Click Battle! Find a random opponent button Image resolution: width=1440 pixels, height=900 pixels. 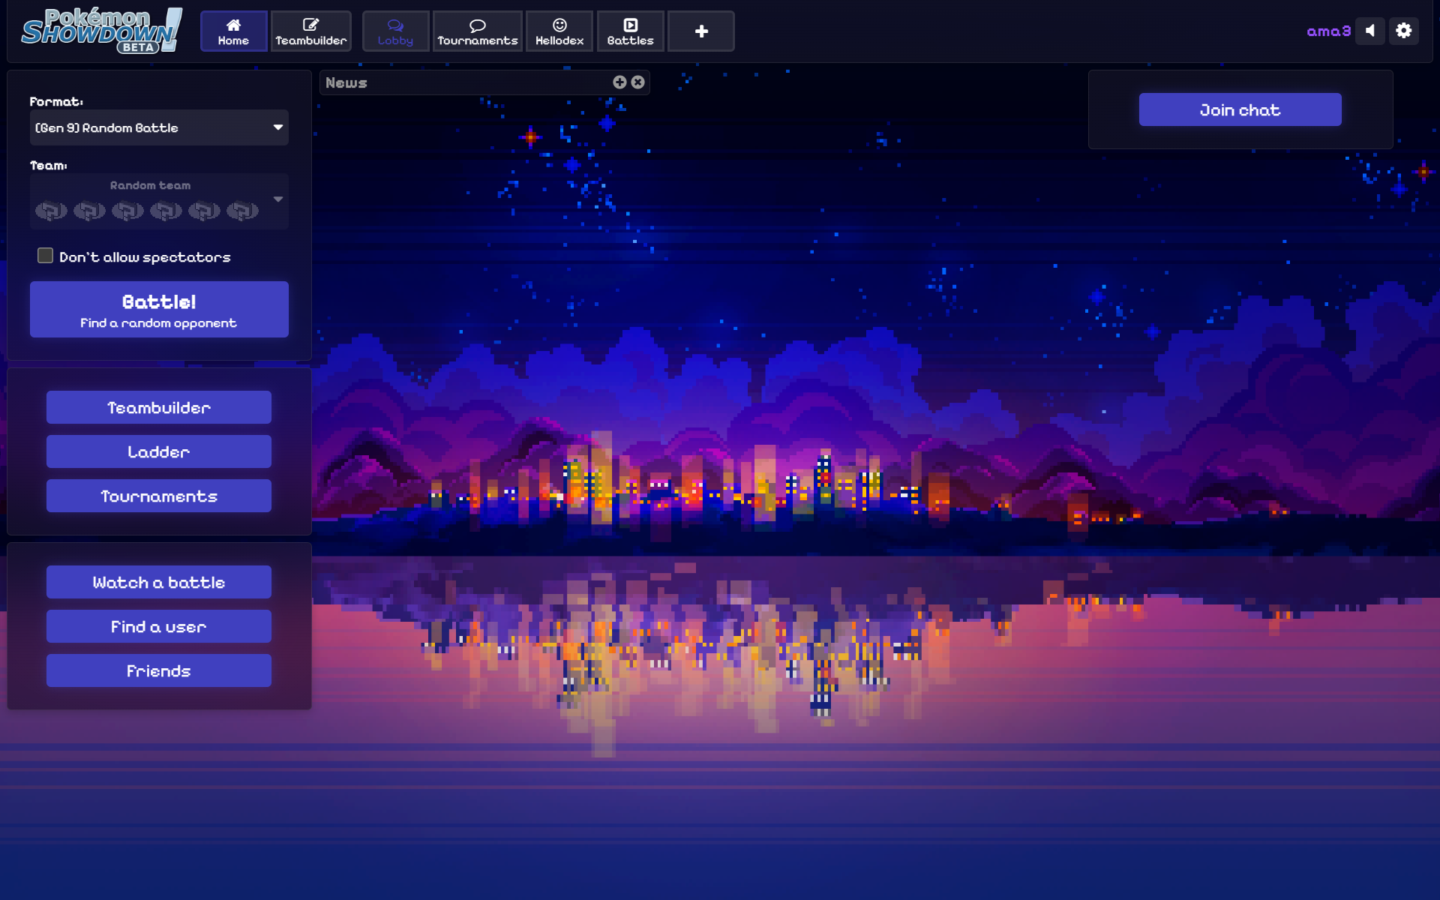pos(159,310)
